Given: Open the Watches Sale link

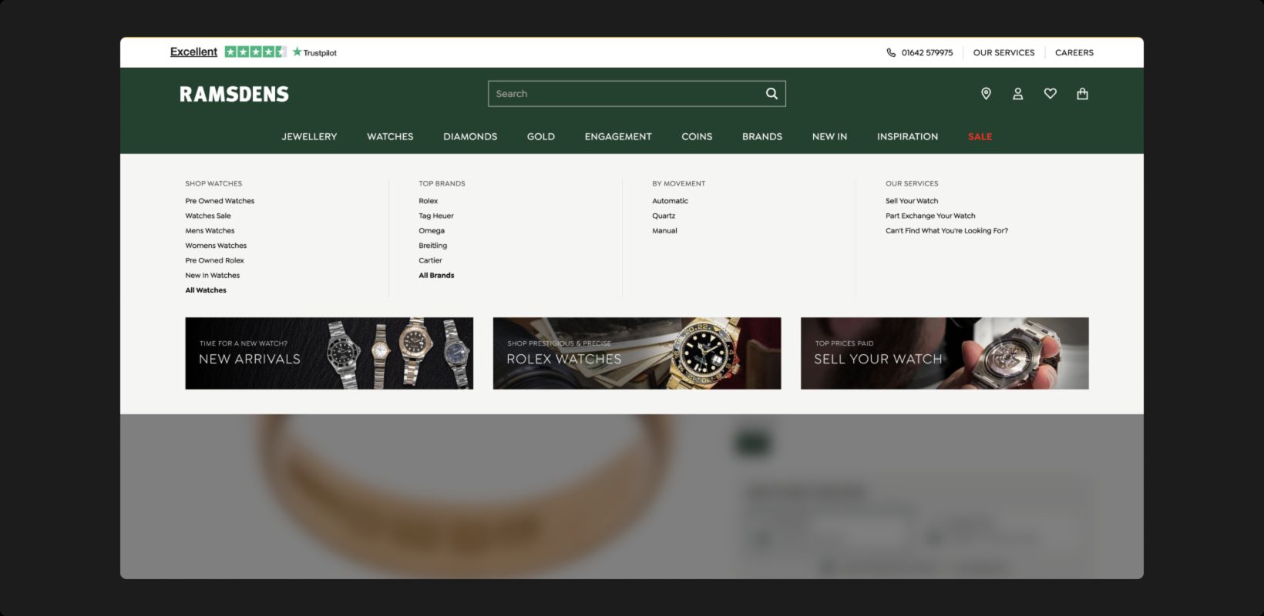Looking at the screenshot, I should point(208,216).
